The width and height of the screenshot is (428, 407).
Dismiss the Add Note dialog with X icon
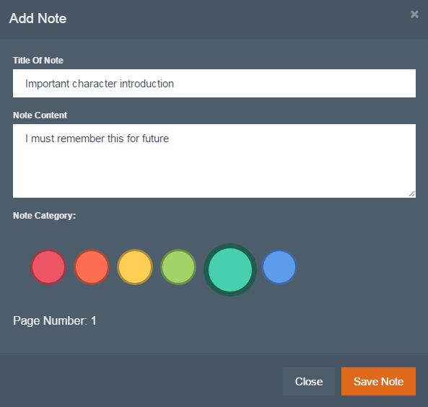click(414, 14)
